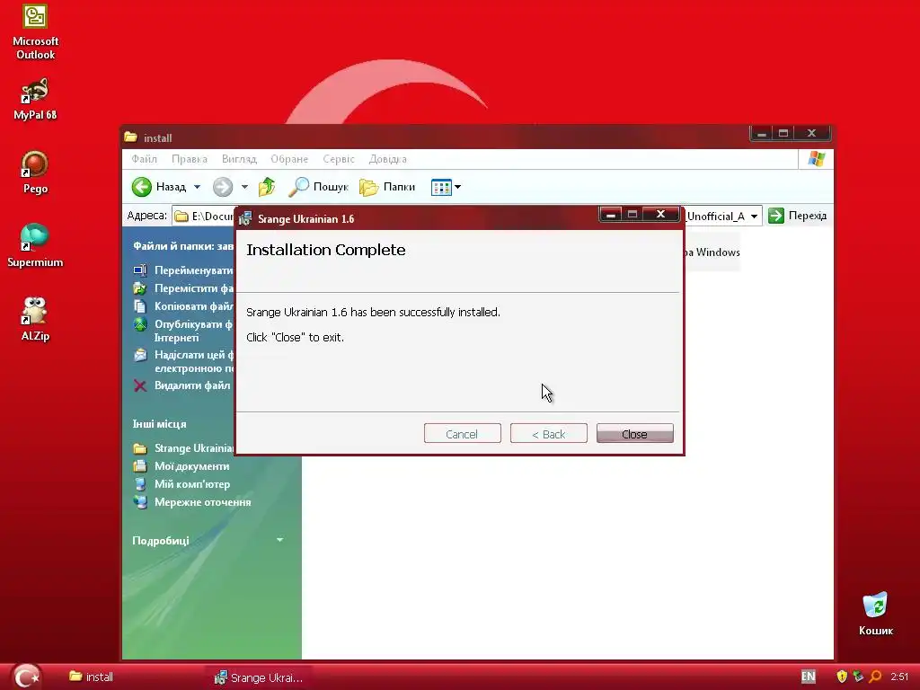Collapse the Файли й папки section
This screenshot has width=920, height=690.
point(183,246)
